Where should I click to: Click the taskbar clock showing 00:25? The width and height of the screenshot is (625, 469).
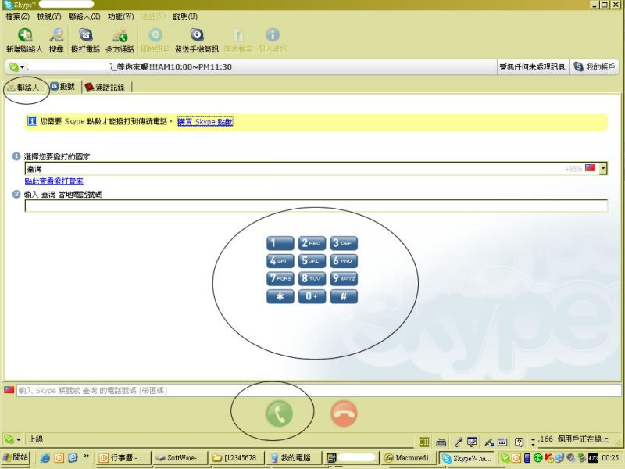point(610,458)
